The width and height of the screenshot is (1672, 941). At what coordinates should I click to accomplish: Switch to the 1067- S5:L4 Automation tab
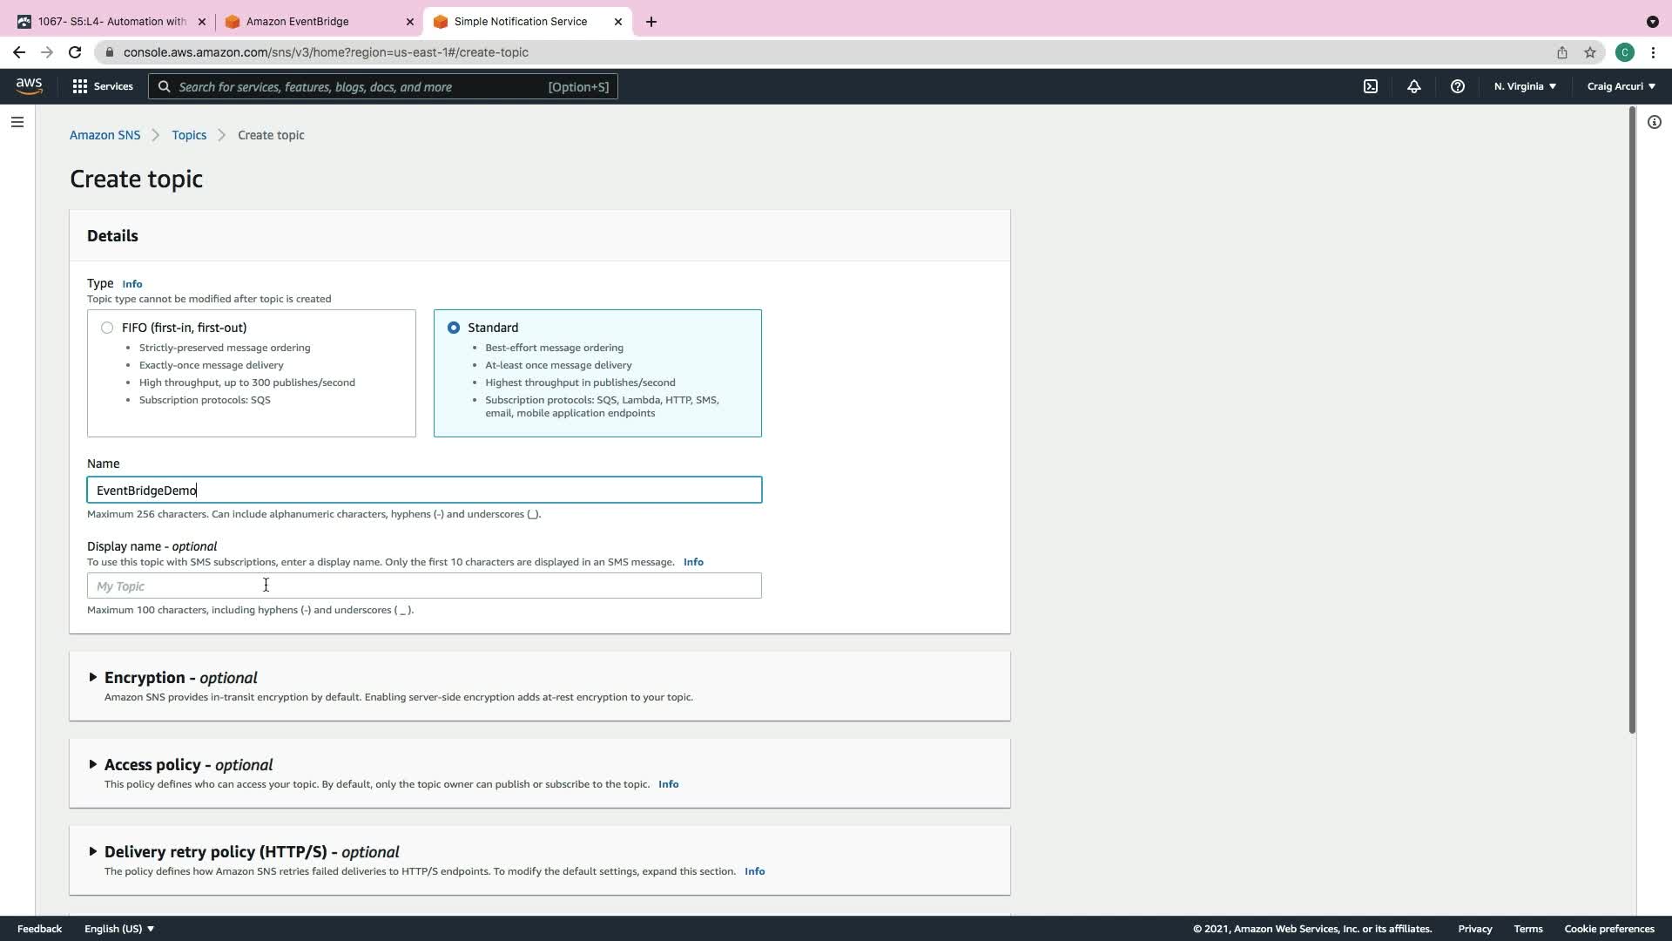[109, 22]
